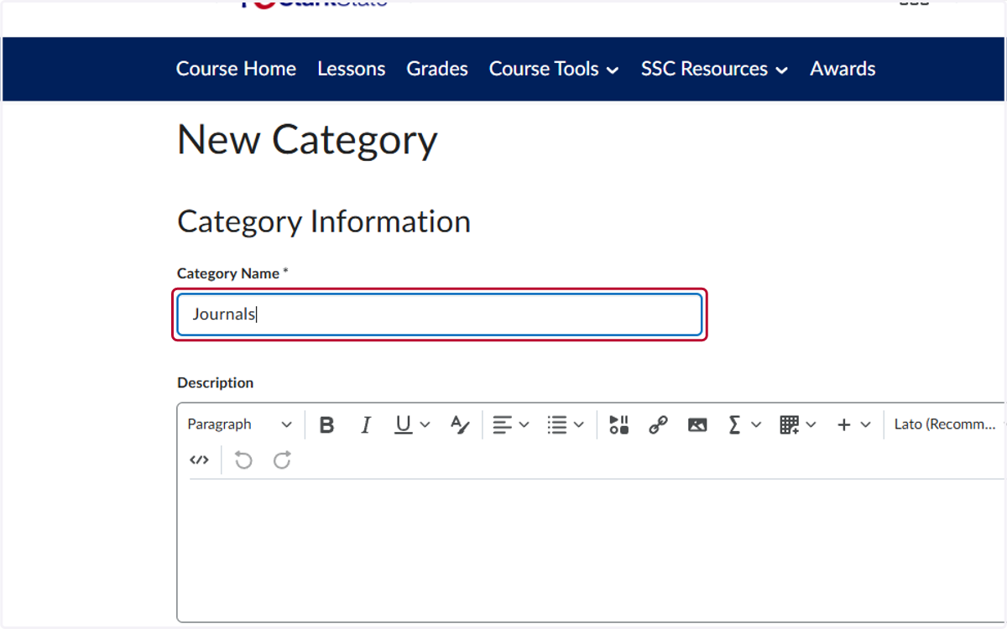Open the text color picker
This screenshot has height=629, width=1007.
460,425
